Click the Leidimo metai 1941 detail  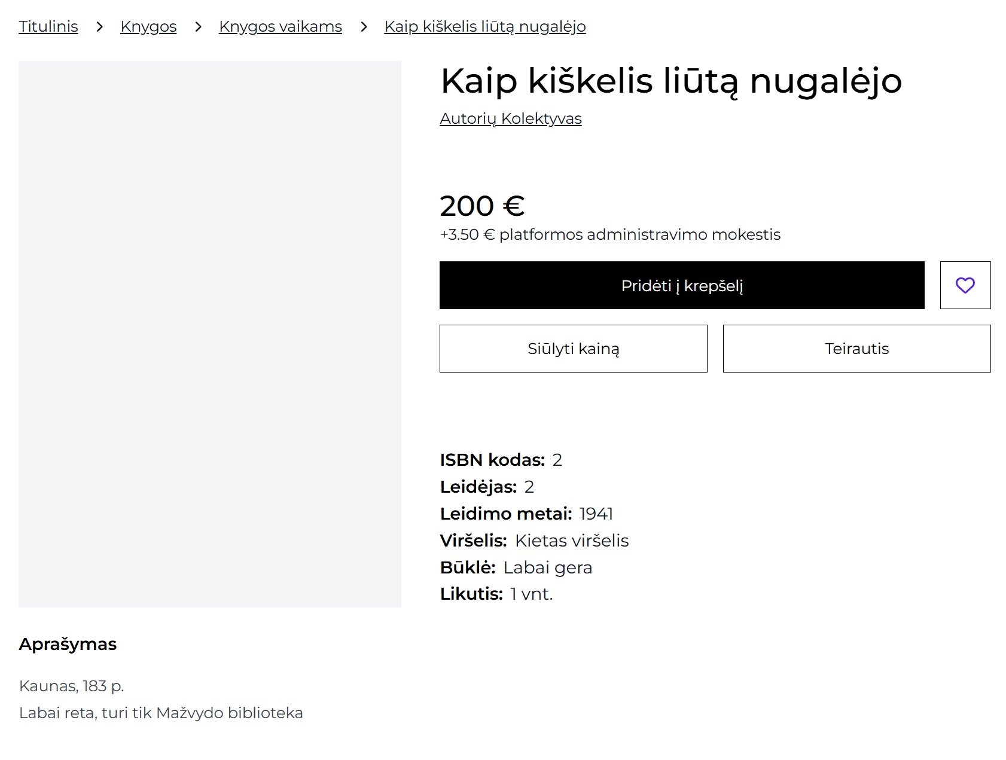click(526, 514)
